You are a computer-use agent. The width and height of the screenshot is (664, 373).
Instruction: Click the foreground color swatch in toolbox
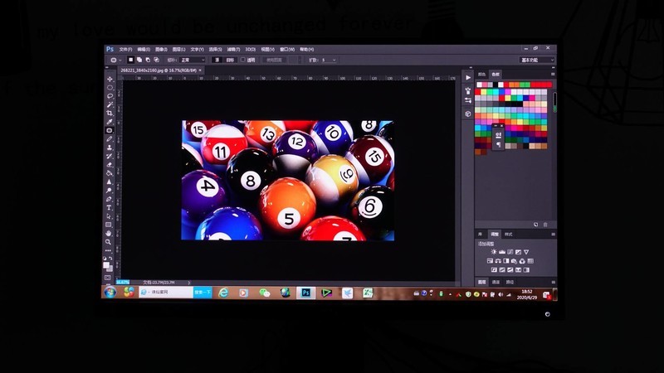click(x=107, y=264)
